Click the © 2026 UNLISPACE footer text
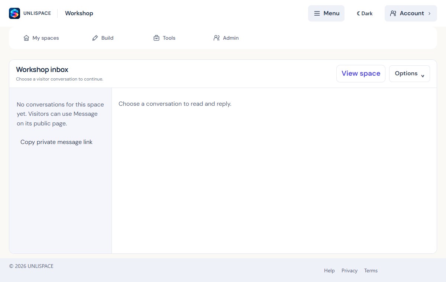446x282 pixels. point(31,266)
